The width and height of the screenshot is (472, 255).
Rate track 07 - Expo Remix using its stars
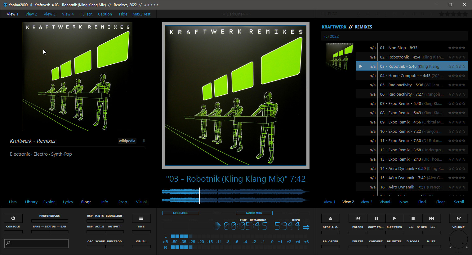pos(457,104)
